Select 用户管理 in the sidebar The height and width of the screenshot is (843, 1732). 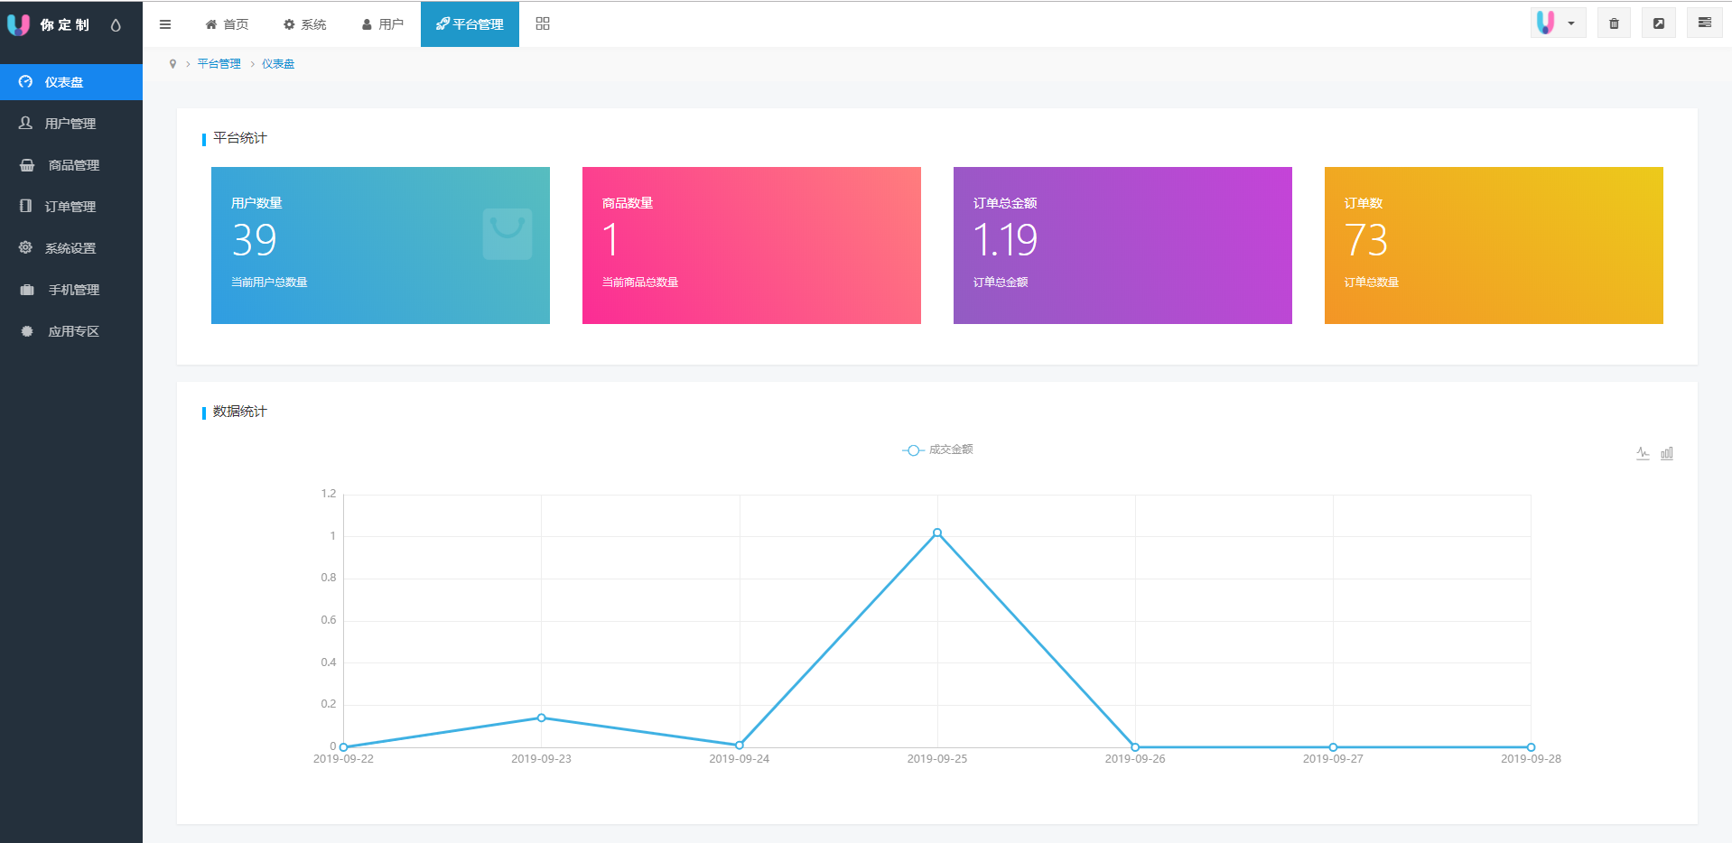pos(70,124)
